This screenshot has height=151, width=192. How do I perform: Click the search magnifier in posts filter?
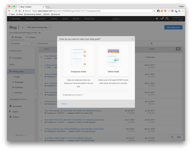click(152, 44)
